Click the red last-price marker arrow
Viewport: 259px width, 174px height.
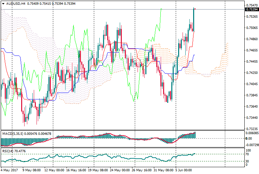pyautogui.click(x=195, y=9)
